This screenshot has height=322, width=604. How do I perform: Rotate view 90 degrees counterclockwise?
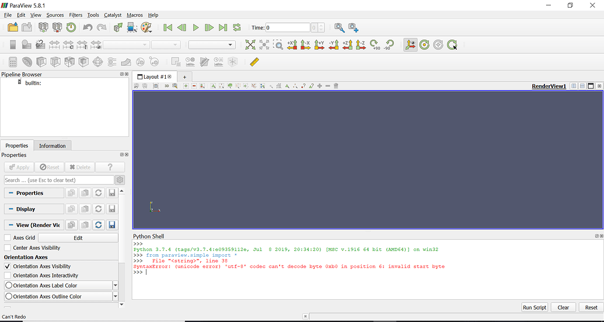(x=389, y=45)
